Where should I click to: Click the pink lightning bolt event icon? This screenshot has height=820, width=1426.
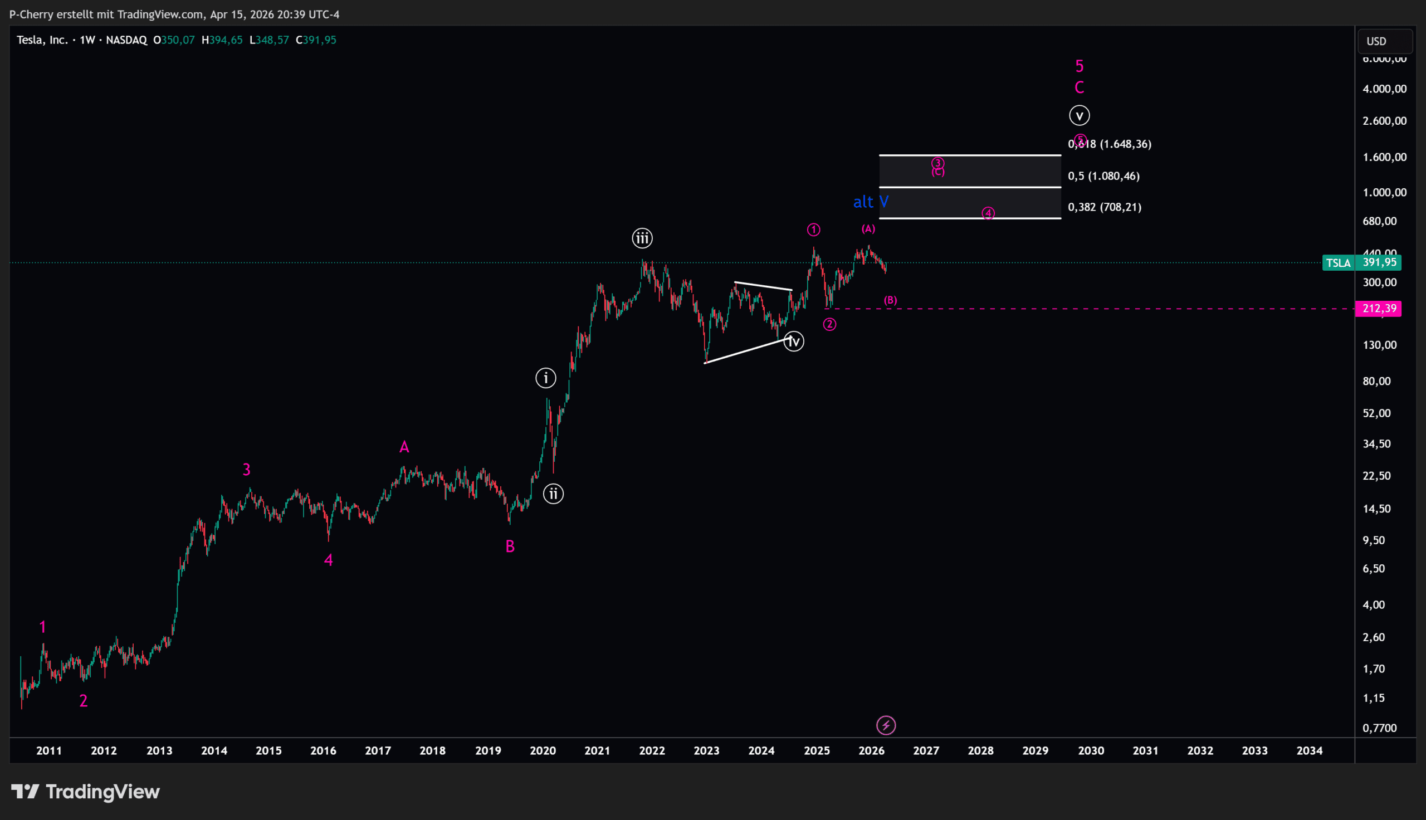(886, 725)
